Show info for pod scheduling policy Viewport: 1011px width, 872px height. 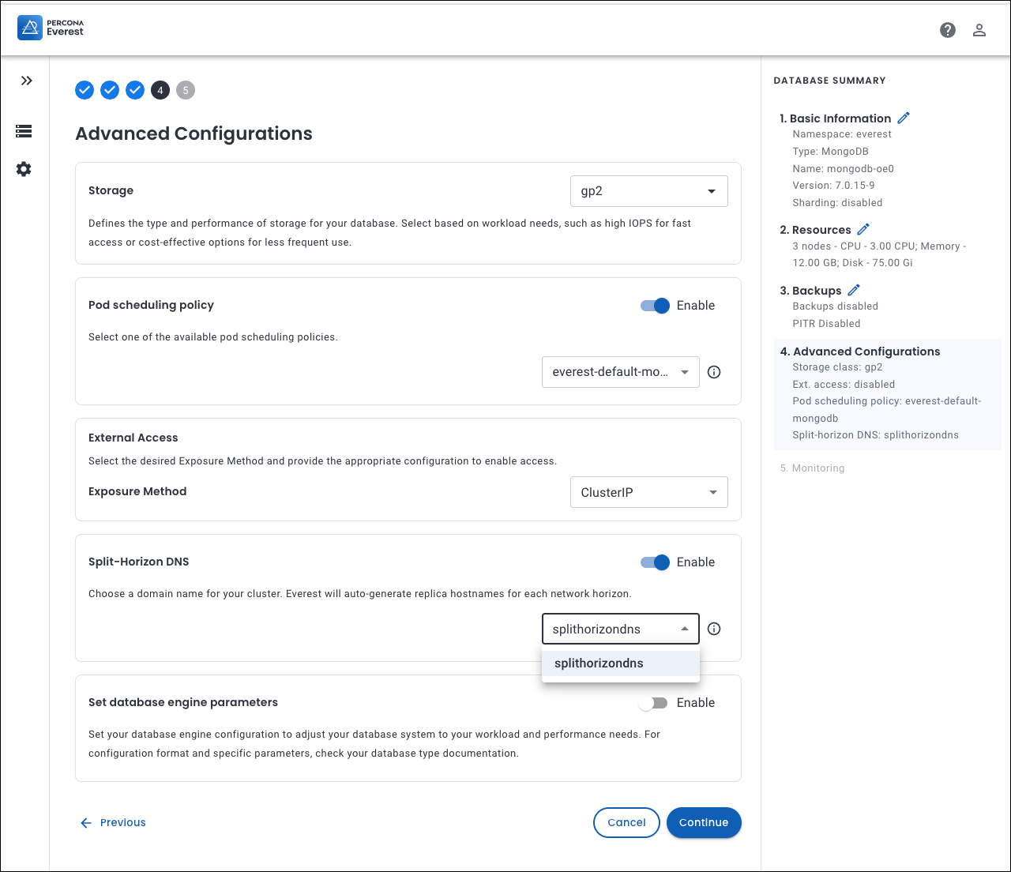click(x=714, y=372)
